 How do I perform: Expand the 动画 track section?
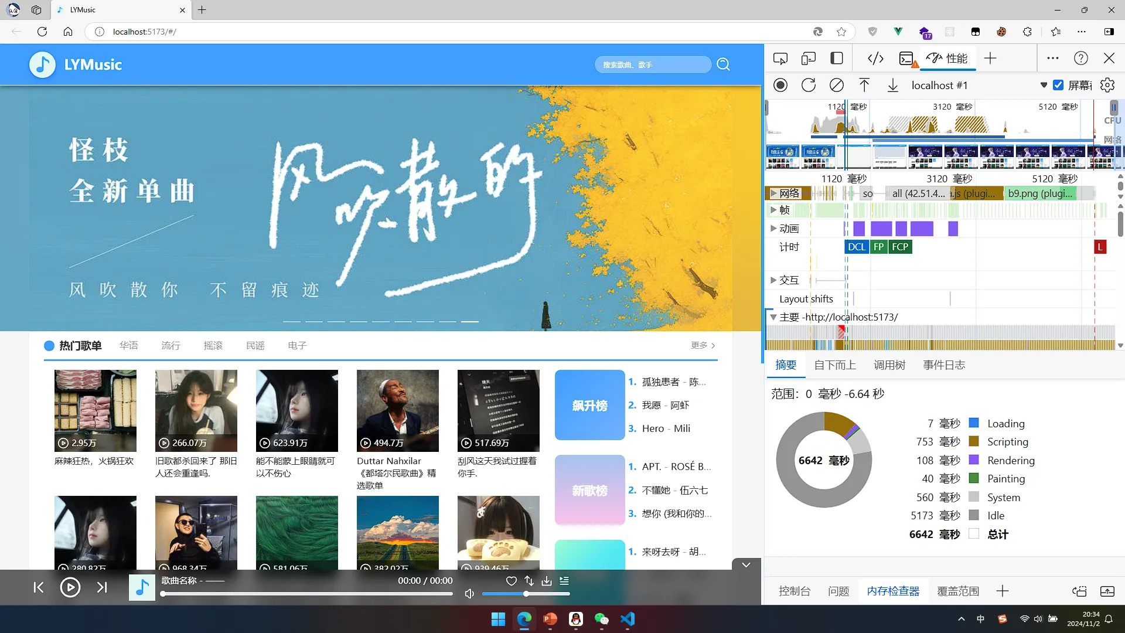click(775, 229)
